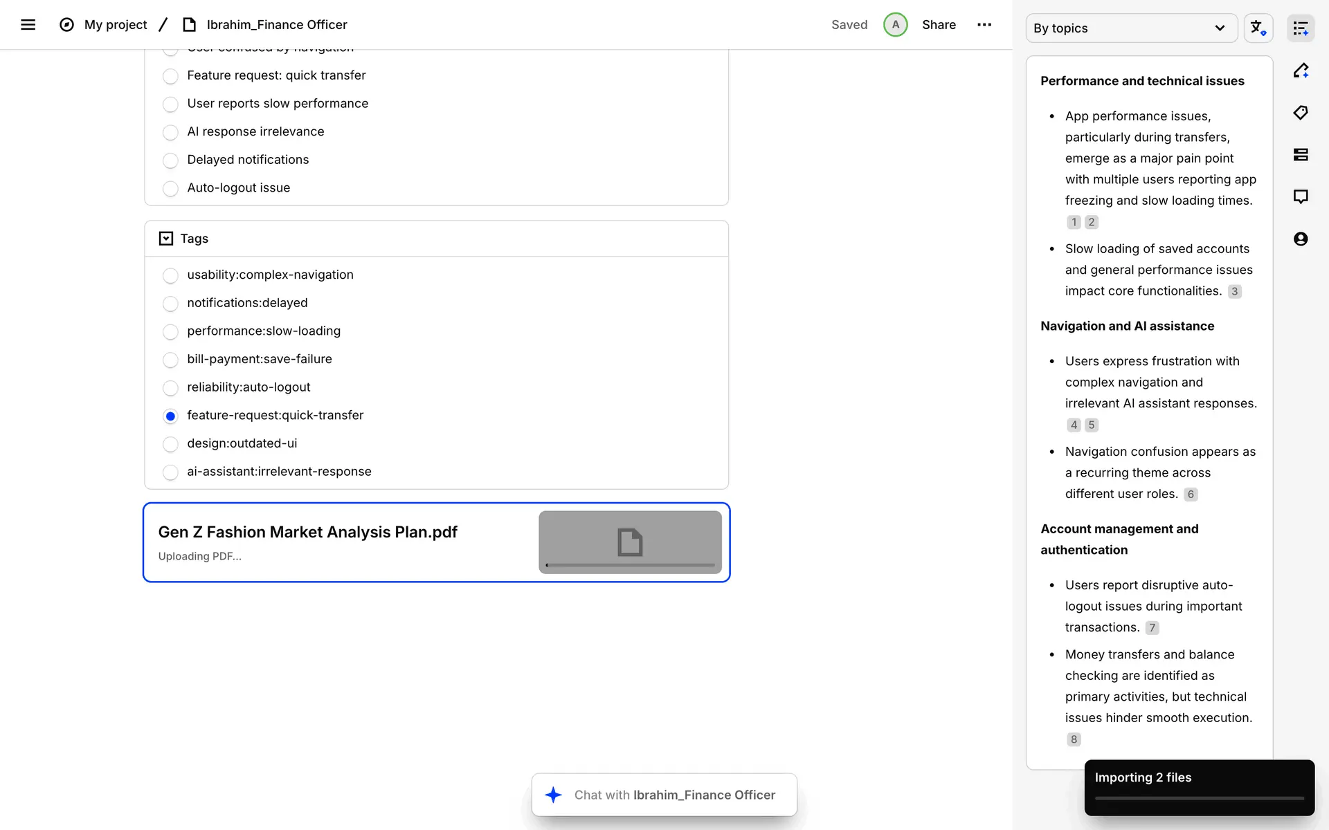This screenshot has height=830, width=1329.
Task: Select the Auto-logout issue radio option
Action: click(x=170, y=188)
